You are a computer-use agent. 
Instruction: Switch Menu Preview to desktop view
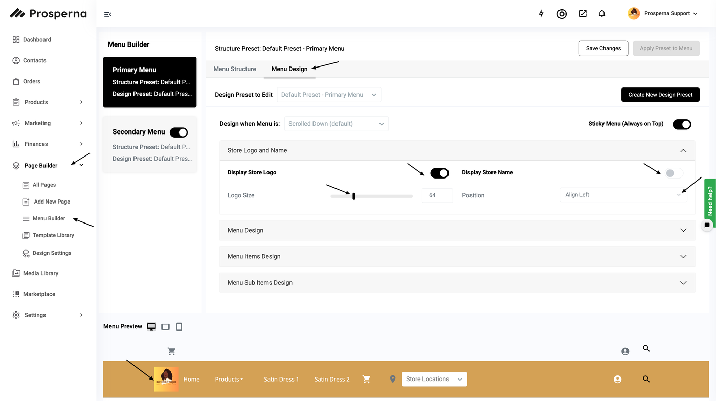pos(151,326)
